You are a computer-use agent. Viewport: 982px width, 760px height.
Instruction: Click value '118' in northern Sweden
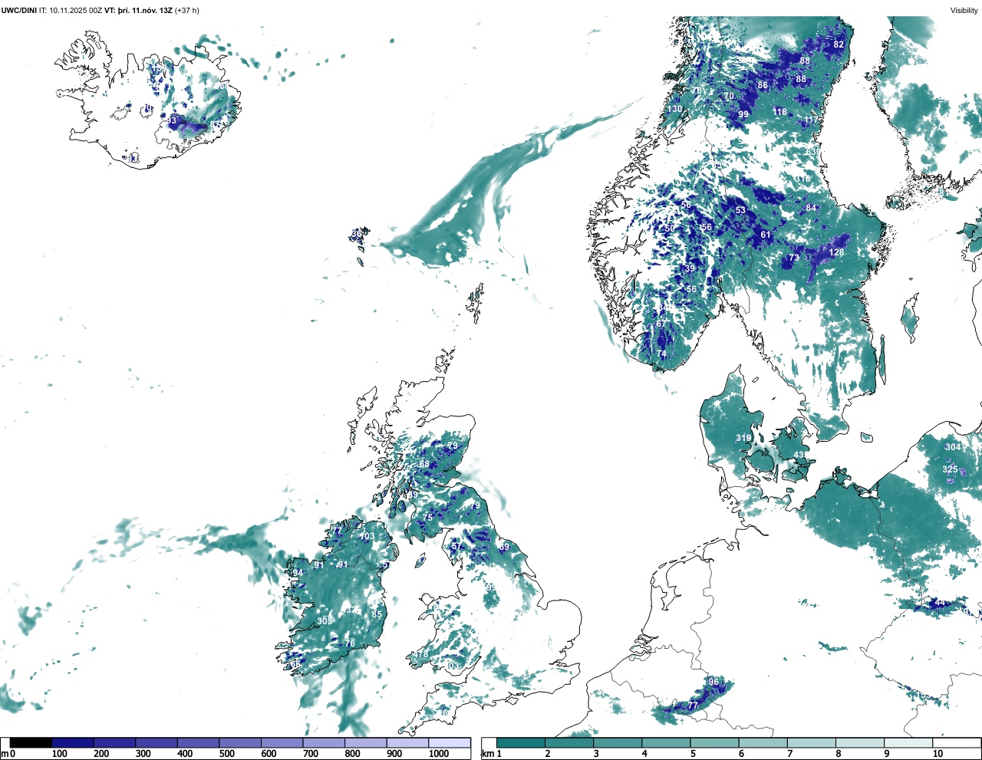780,112
